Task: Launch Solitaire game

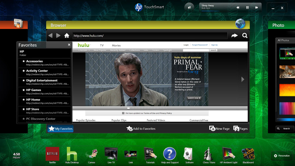Action: [x=189, y=155]
